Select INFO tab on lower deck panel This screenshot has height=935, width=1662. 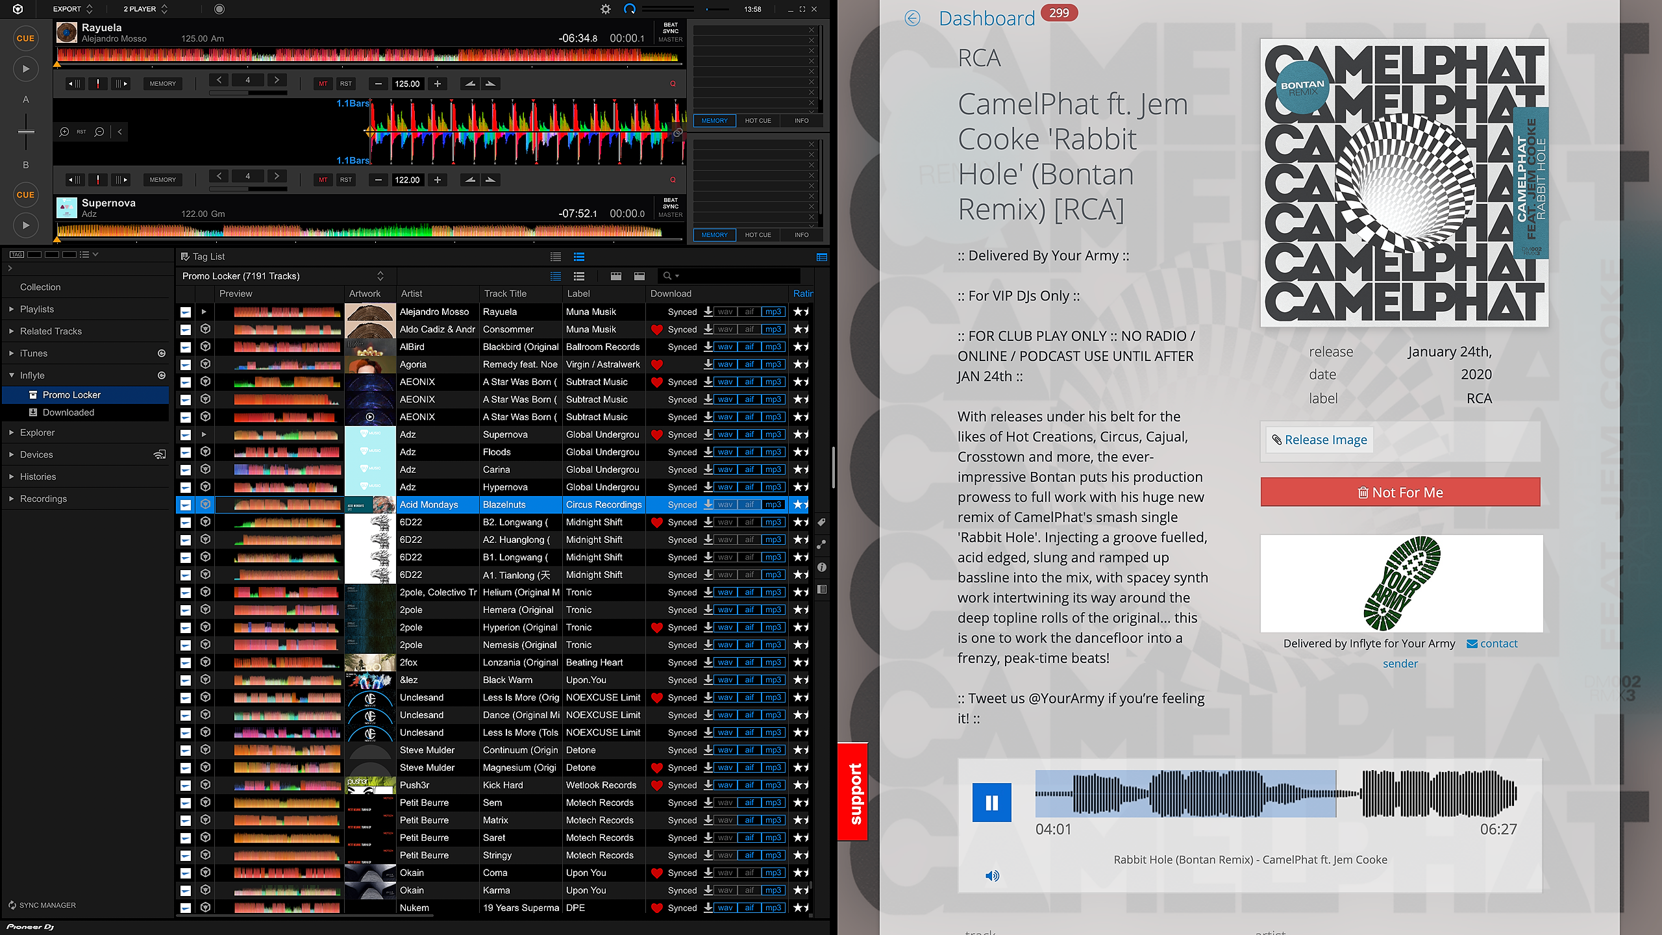pos(802,235)
